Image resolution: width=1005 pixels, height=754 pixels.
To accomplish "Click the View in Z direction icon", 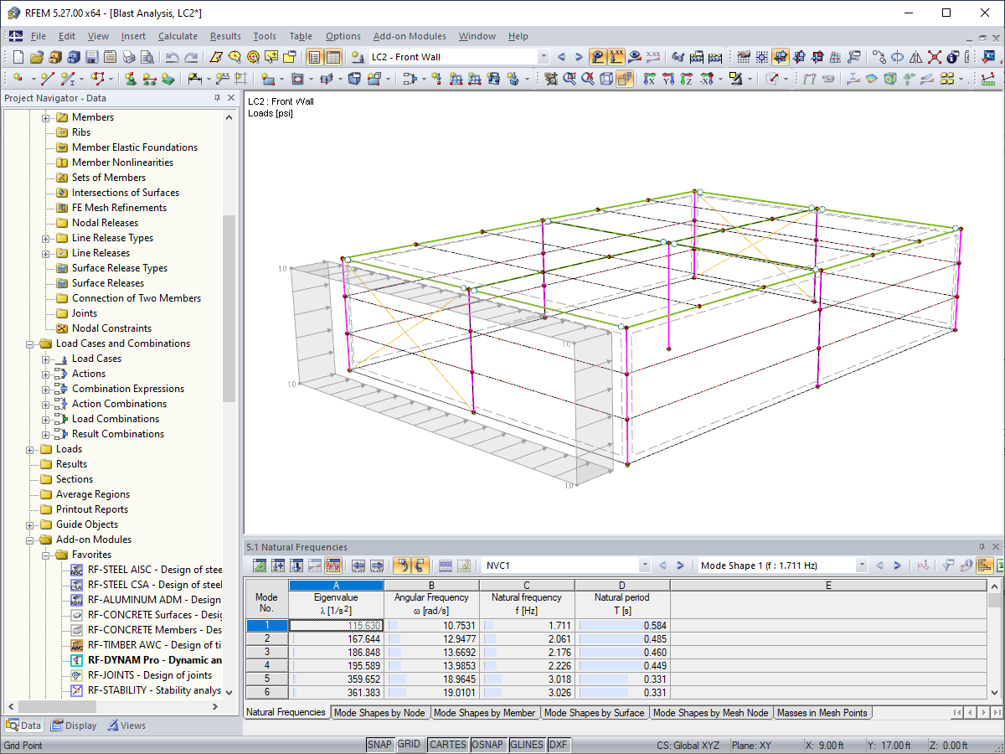I will [x=686, y=79].
